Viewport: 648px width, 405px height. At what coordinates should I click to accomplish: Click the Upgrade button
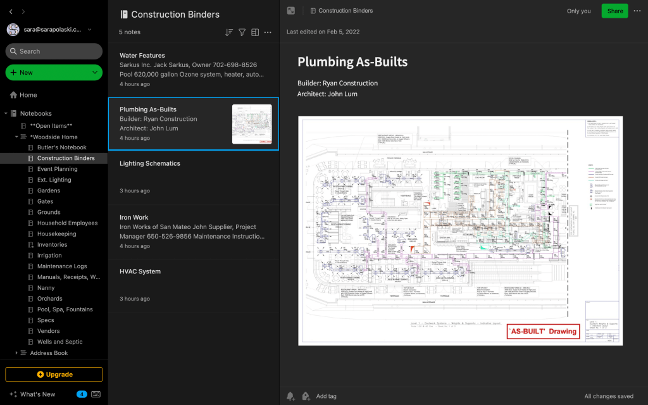(x=54, y=375)
